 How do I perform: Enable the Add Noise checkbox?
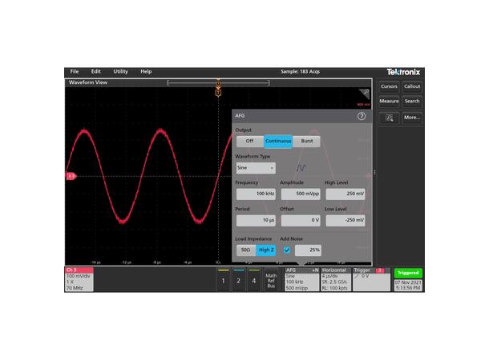point(287,250)
